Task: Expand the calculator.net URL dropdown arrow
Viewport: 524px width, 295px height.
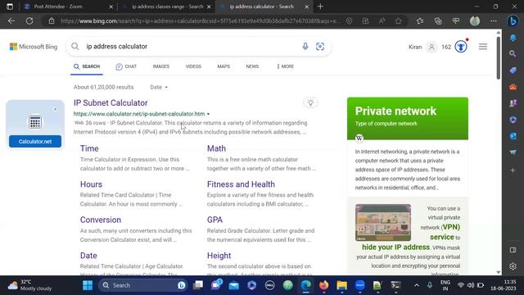Action: pyautogui.click(x=208, y=114)
